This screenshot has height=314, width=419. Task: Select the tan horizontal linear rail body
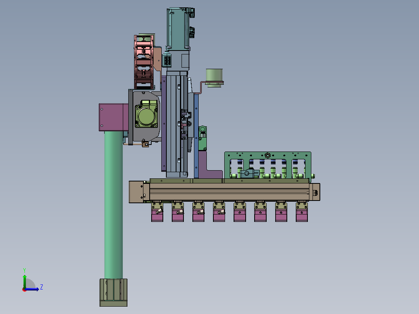[x=229, y=192]
